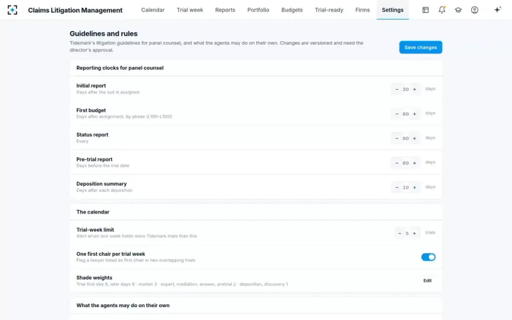This screenshot has height=320, width=512.
Task: Open the Portfolio tab
Action: point(258,10)
